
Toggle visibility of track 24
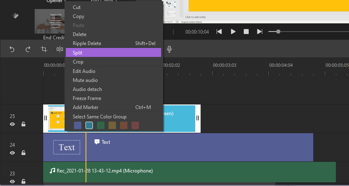point(12,153)
